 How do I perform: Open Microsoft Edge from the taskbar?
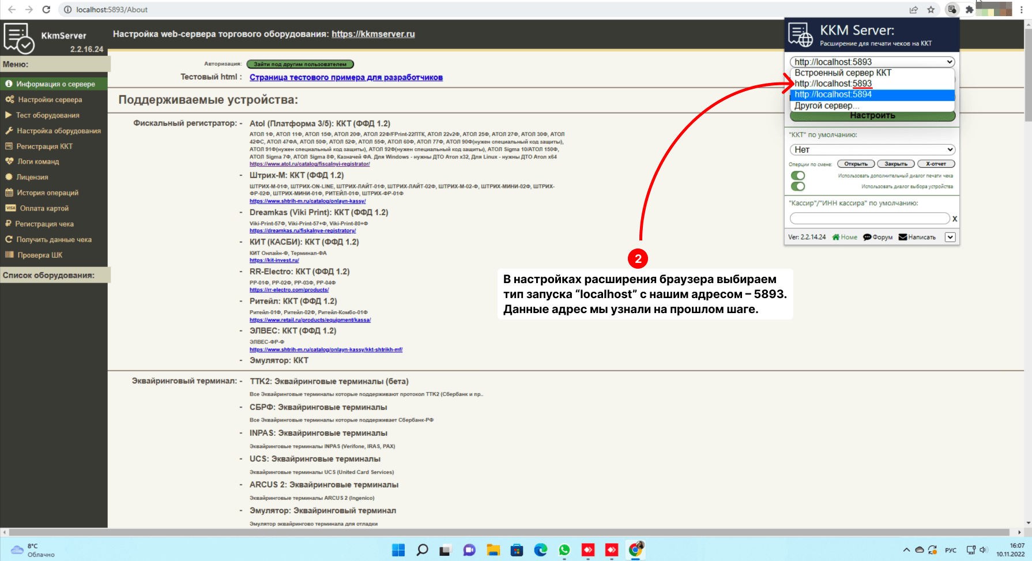pyautogui.click(x=540, y=550)
